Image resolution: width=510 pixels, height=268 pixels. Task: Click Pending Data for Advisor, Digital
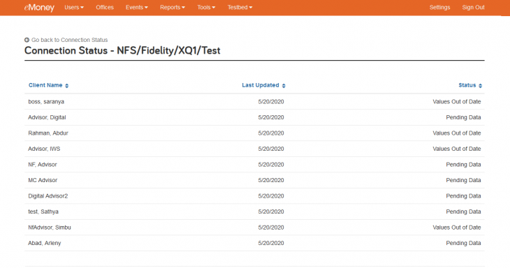(x=463, y=117)
